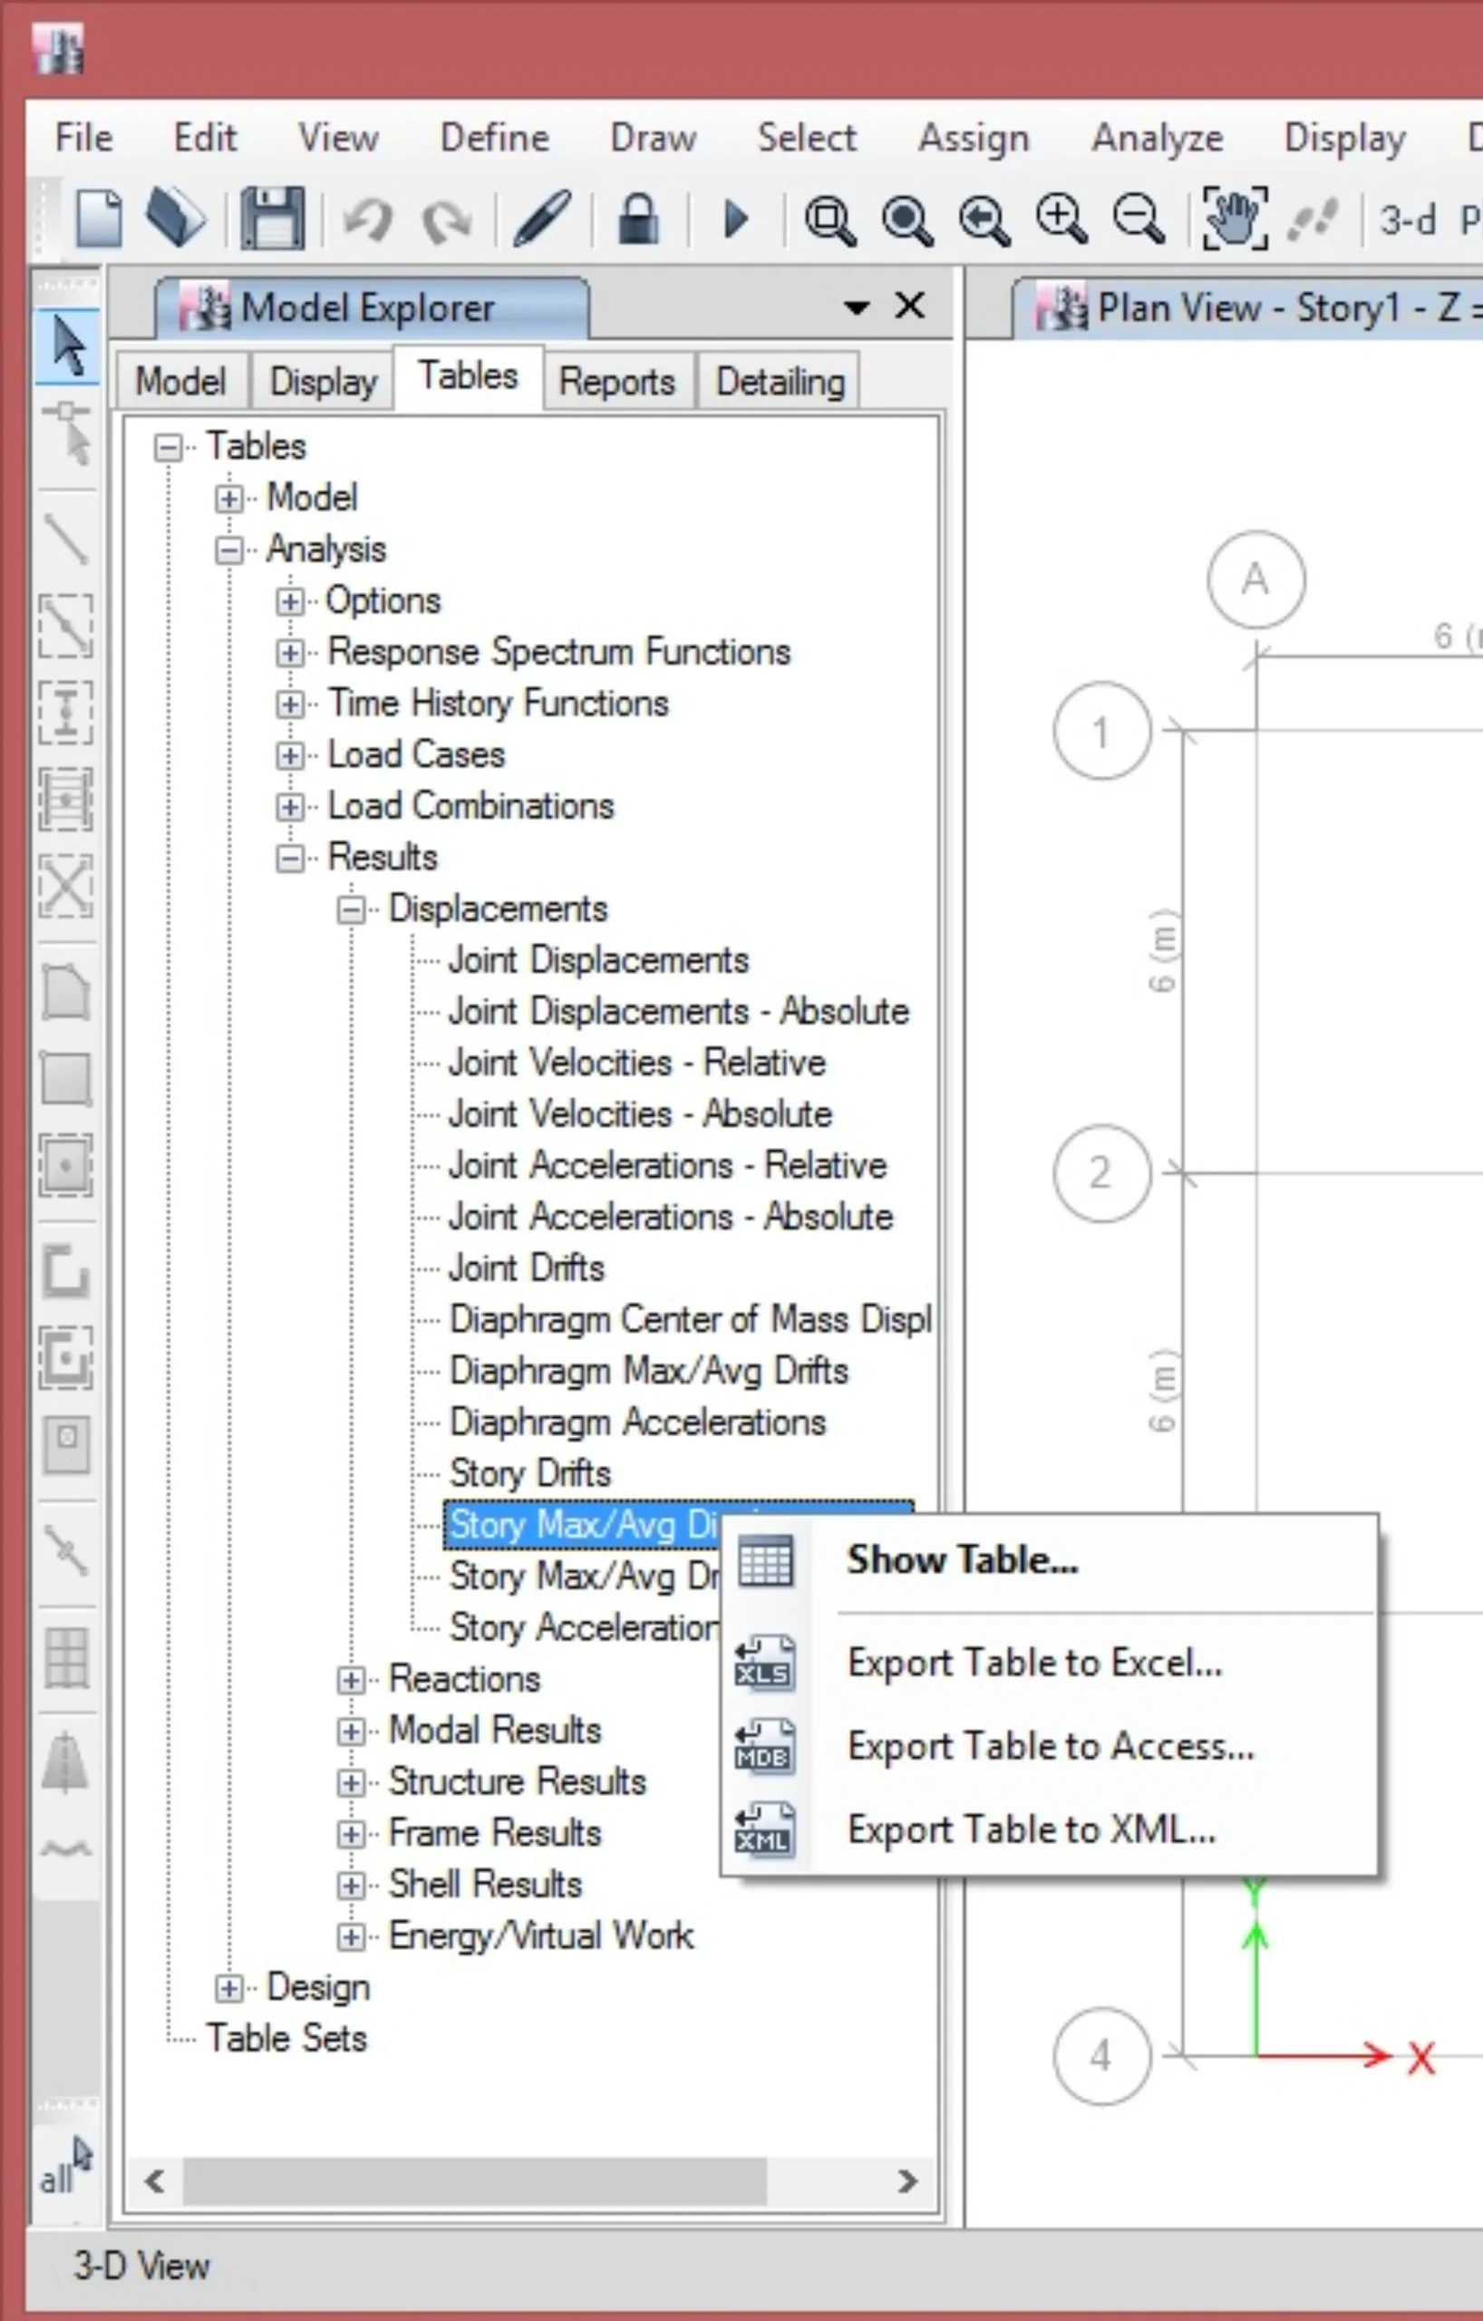Expand the Modal Results node
The width and height of the screenshot is (1483, 2321).
pyautogui.click(x=351, y=1731)
